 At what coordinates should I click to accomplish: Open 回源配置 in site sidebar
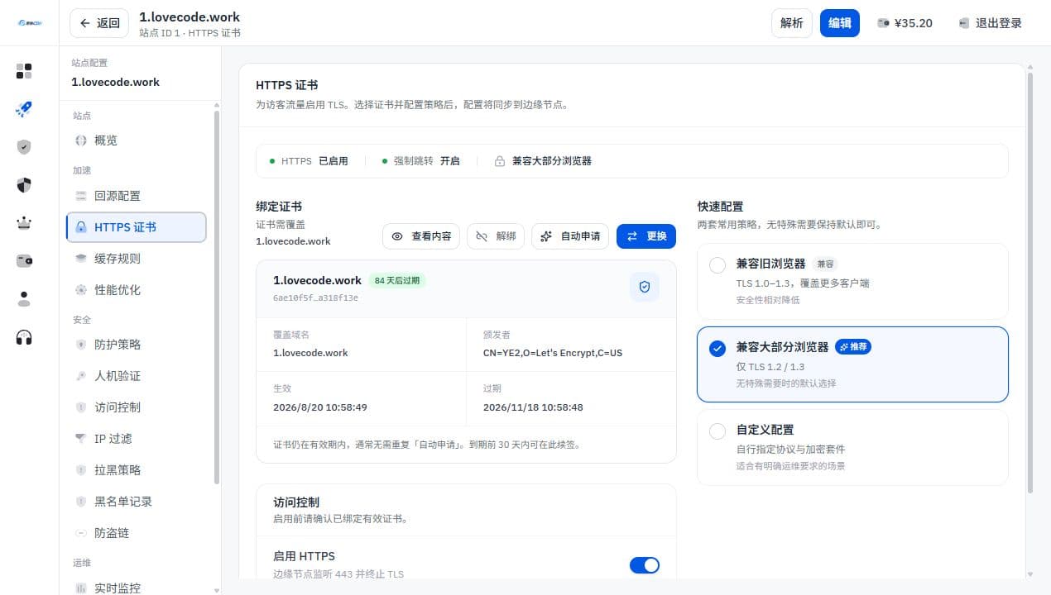pos(136,196)
